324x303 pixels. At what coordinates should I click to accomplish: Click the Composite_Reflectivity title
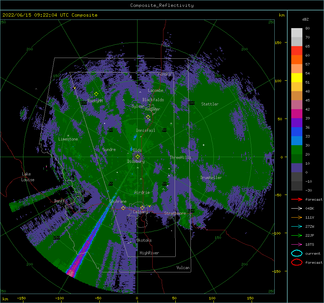coord(162,5)
